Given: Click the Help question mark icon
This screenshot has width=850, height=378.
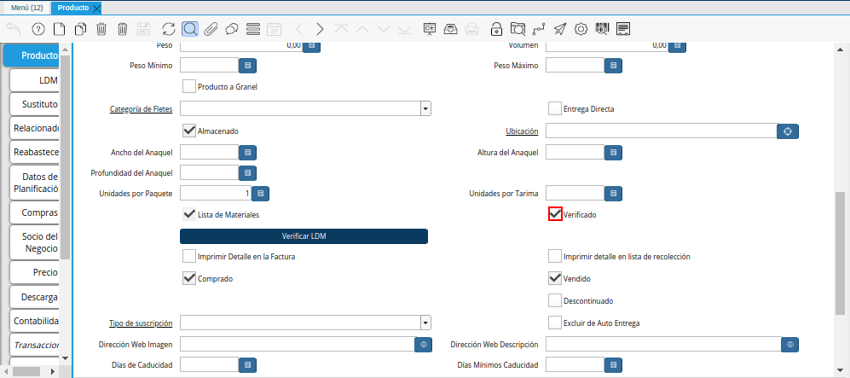Looking at the screenshot, I should [x=38, y=29].
